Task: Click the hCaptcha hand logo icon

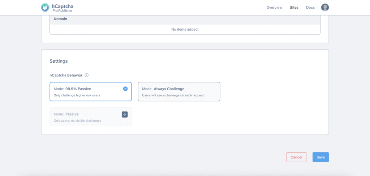Action: (46, 7)
